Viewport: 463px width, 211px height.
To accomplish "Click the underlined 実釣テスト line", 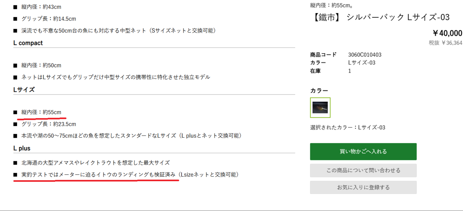I will [130, 175].
